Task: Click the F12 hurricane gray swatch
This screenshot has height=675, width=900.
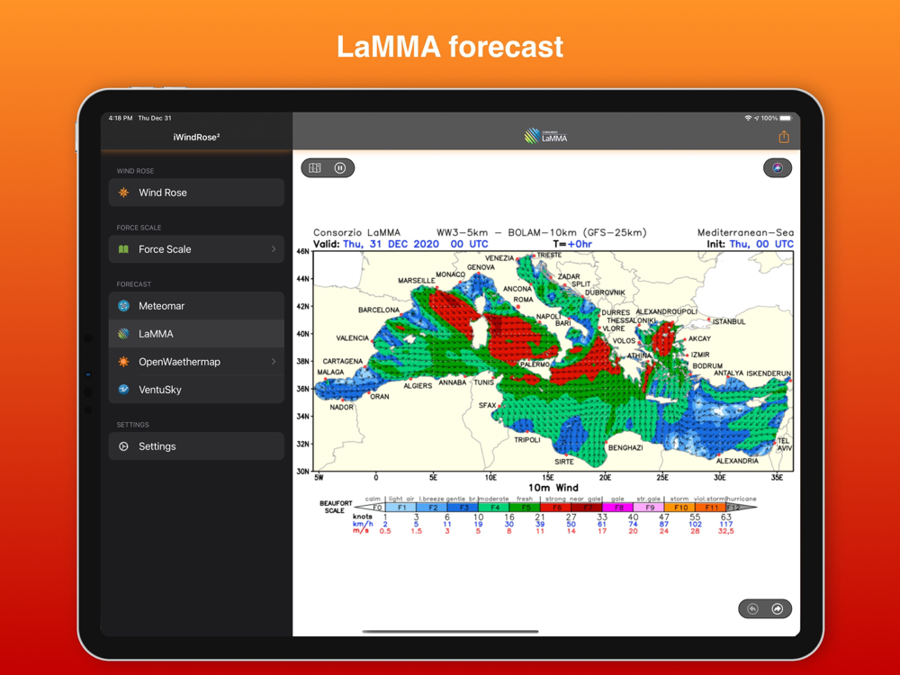Action: click(741, 508)
